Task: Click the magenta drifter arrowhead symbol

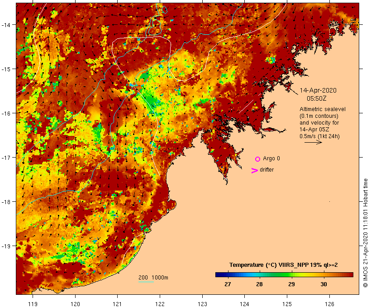Action: point(255,171)
